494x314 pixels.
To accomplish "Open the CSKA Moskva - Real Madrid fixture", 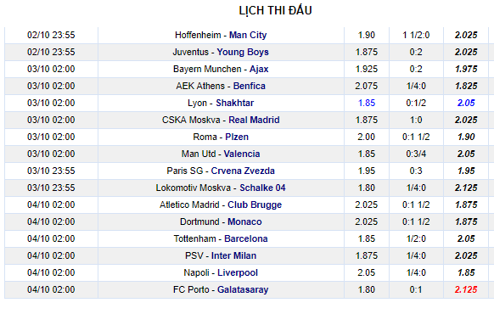I will [221, 120].
